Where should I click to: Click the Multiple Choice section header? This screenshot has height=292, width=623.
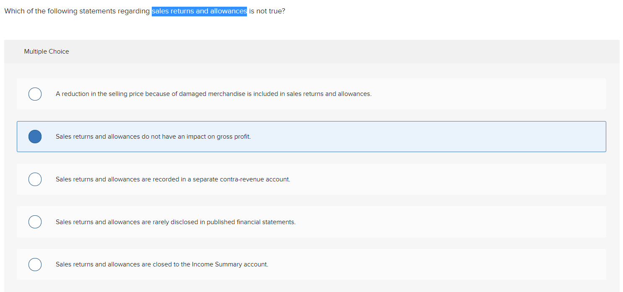(x=46, y=51)
